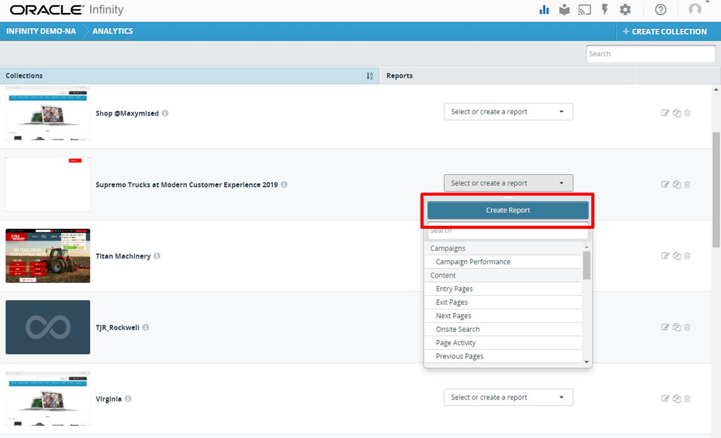Open Shop @Maxymised report dropdown
This screenshot has width=721, height=438.
(508, 112)
